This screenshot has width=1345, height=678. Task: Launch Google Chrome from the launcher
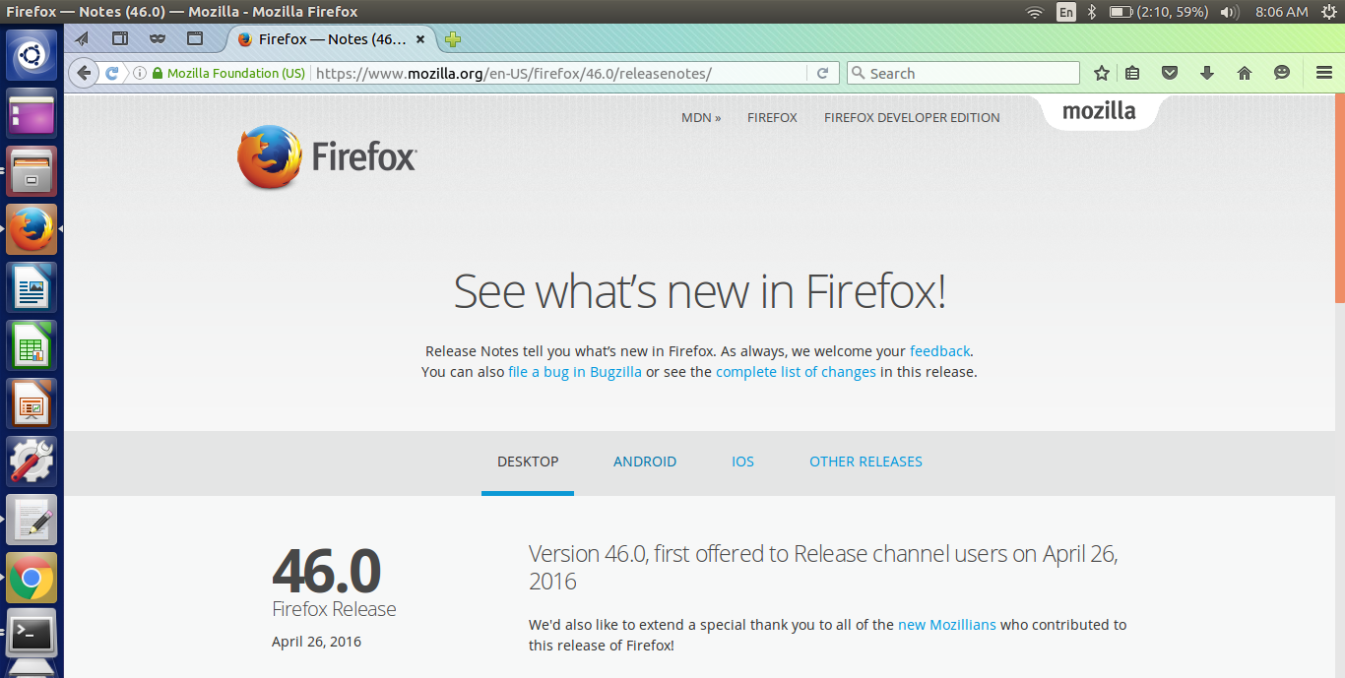click(32, 578)
